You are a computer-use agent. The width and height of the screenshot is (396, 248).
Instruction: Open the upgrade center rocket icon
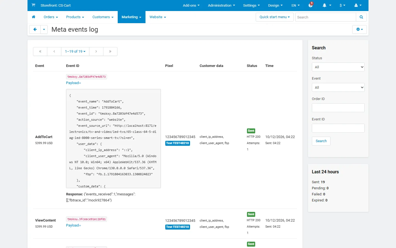pyautogui.click(x=311, y=5)
